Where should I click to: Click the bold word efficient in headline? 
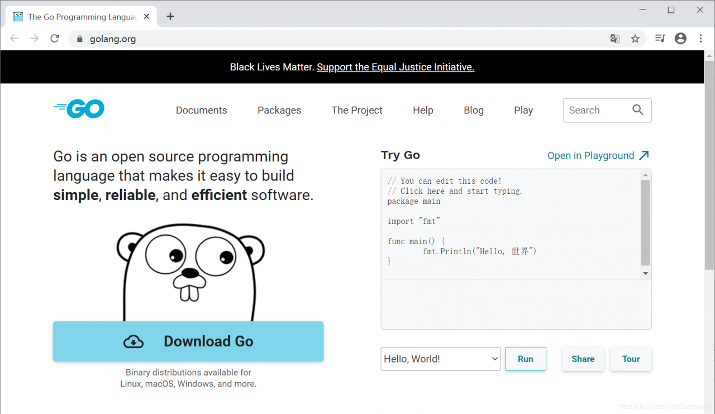click(219, 195)
